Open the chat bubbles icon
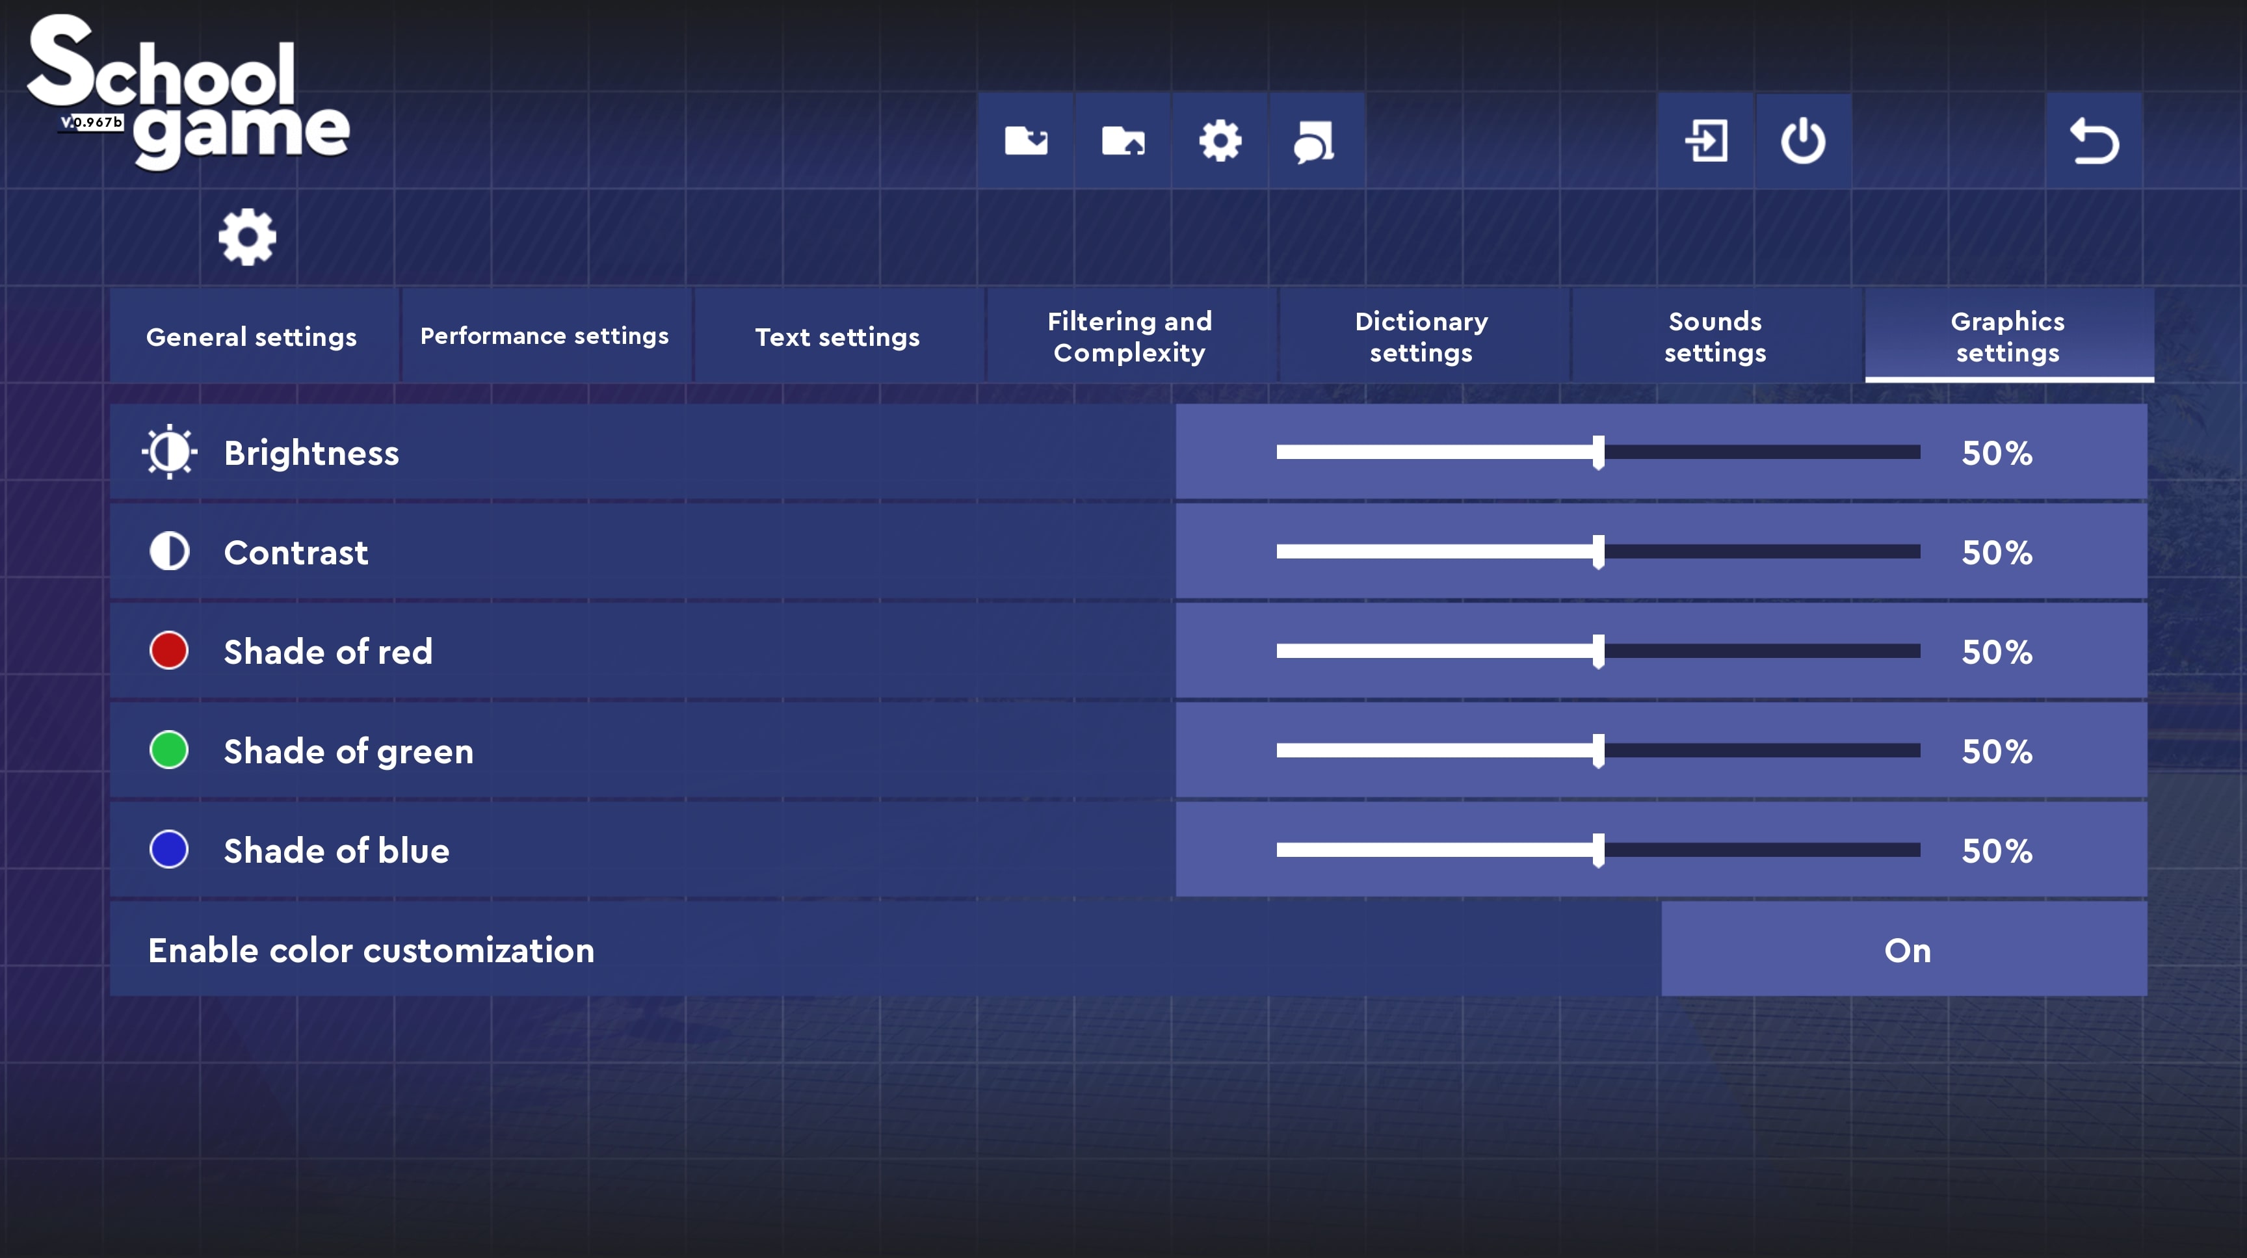This screenshot has width=2247, height=1258. coord(1315,140)
